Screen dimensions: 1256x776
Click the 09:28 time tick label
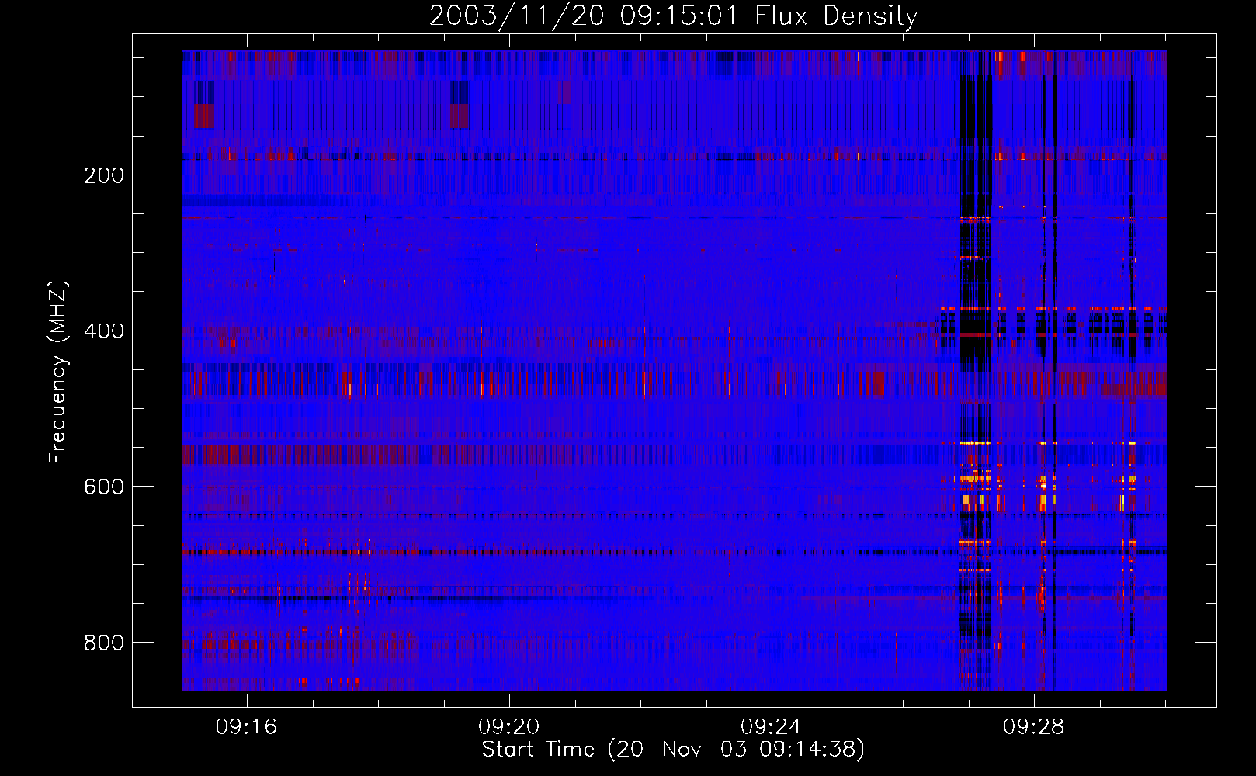(x=1033, y=727)
